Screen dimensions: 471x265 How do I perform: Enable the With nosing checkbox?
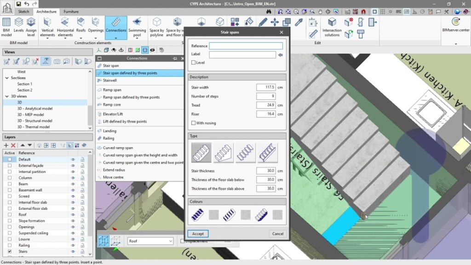194,123
